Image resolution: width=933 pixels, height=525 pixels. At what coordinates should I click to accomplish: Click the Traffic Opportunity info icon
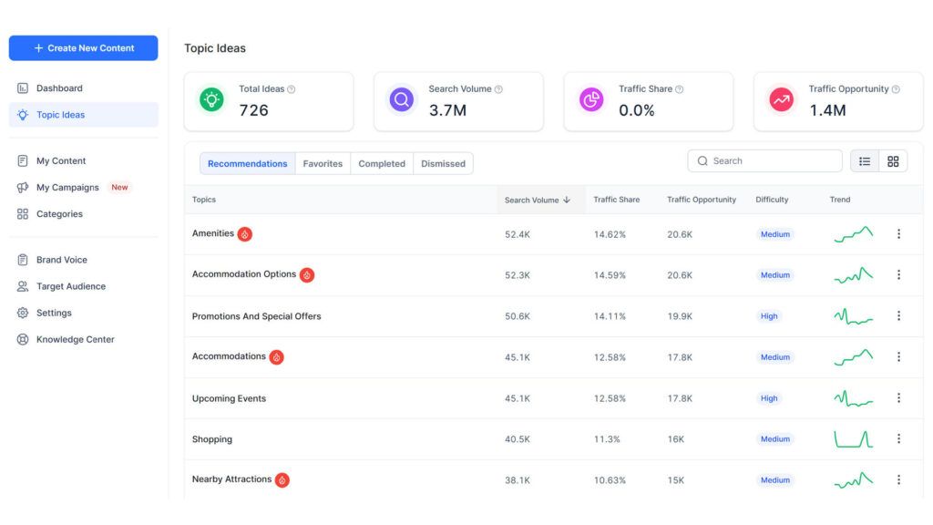pos(896,89)
